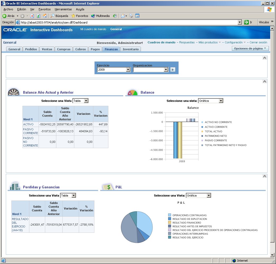Go to browser Home page icon
The height and width of the screenshot is (264, 276).
coord(45,16)
